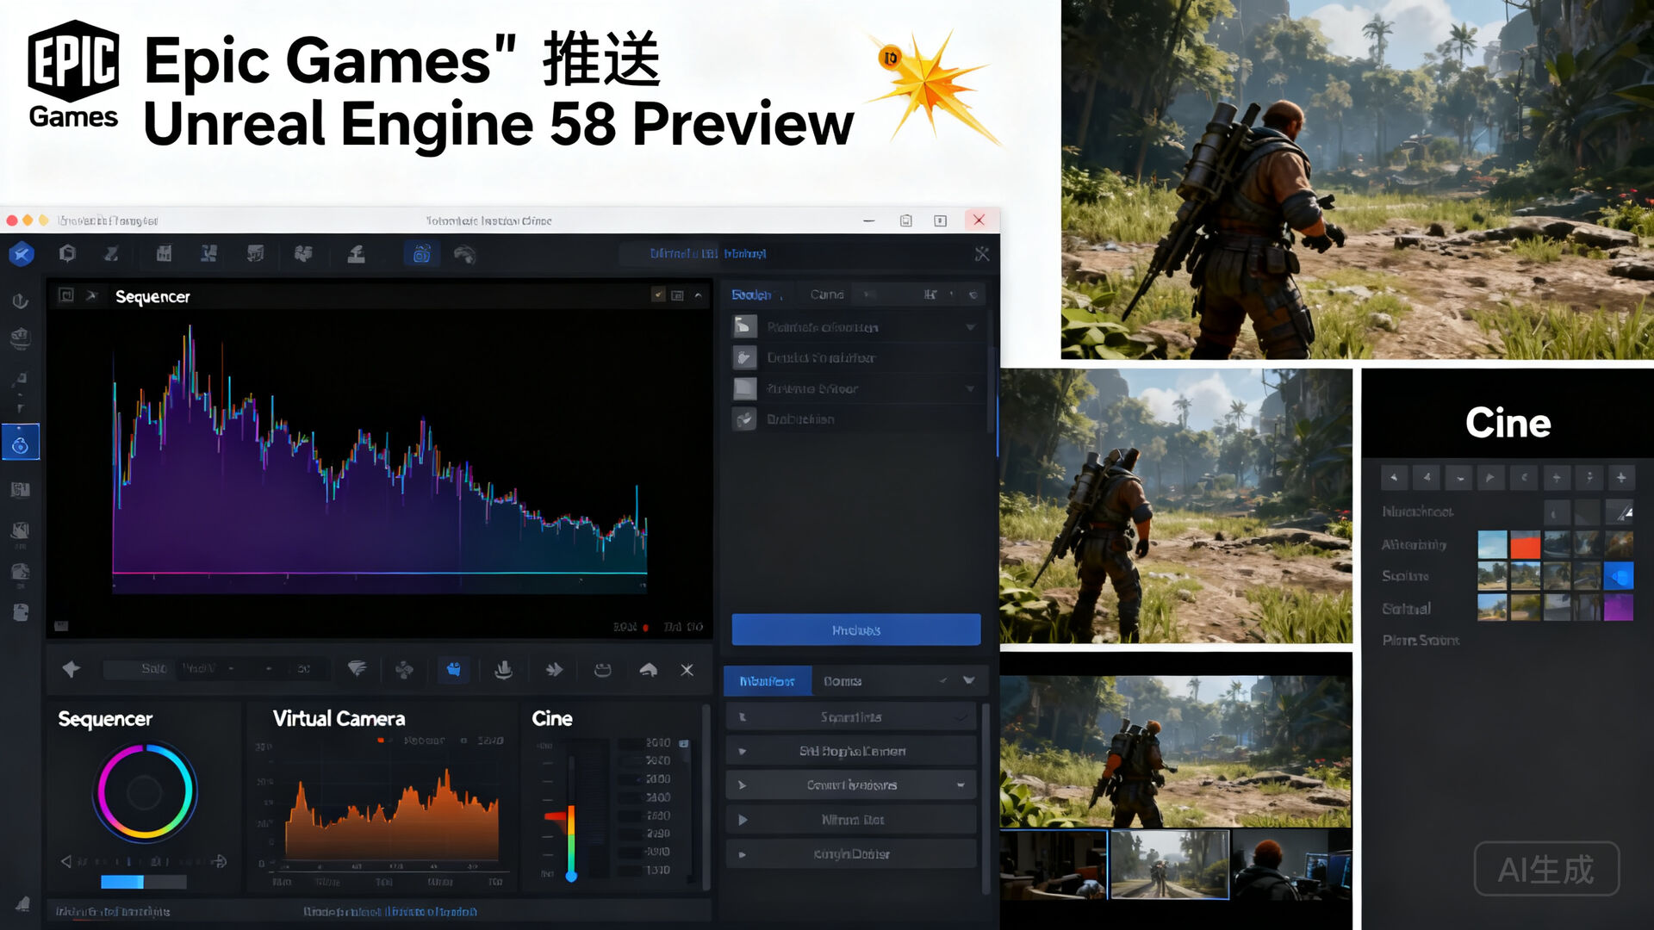The height and width of the screenshot is (930, 1654).
Task: Switch to the Cams tab
Action: [827, 294]
